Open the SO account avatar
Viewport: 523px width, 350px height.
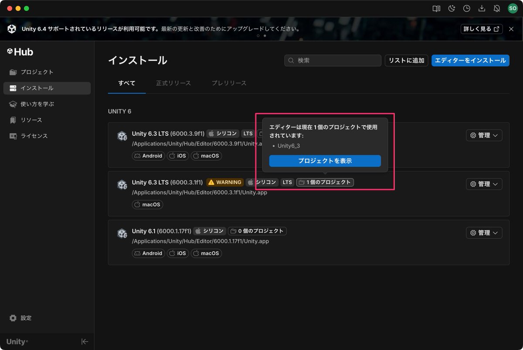tap(513, 8)
